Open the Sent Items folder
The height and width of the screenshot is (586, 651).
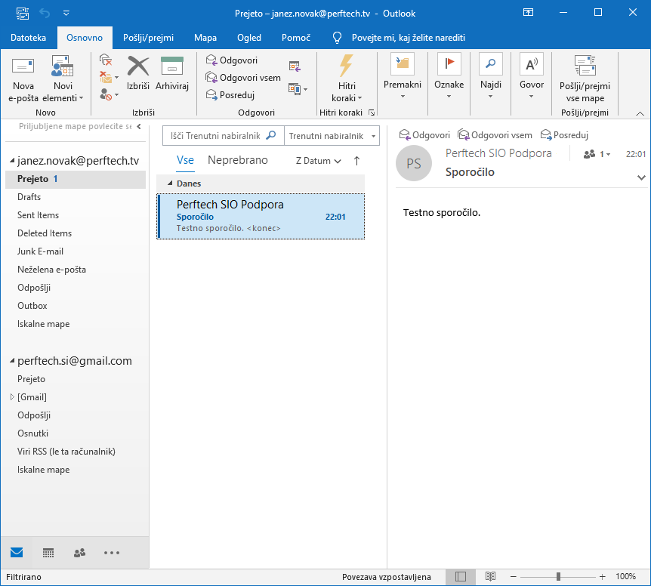point(39,215)
